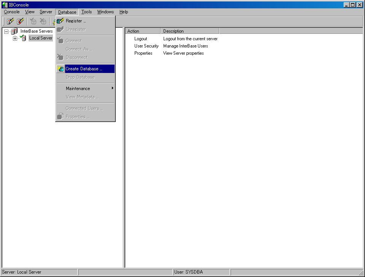Open the Maintenance submenu
Screen dimensions: 365x277
(78, 89)
